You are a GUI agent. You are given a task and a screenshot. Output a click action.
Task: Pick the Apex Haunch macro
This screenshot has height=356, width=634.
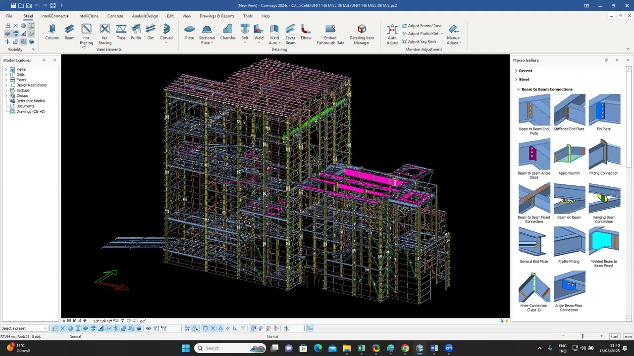click(x=569, y=157)
